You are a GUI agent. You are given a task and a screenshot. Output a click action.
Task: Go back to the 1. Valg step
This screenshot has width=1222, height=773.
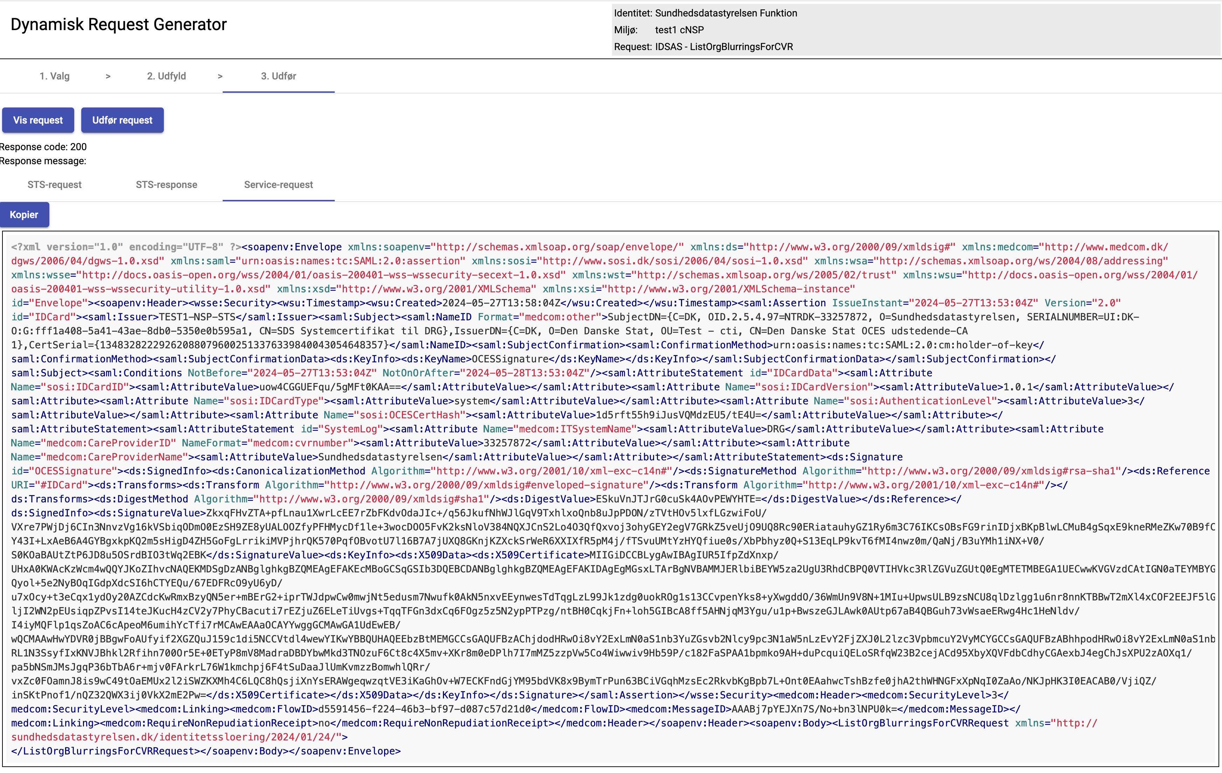click(55, 76)
